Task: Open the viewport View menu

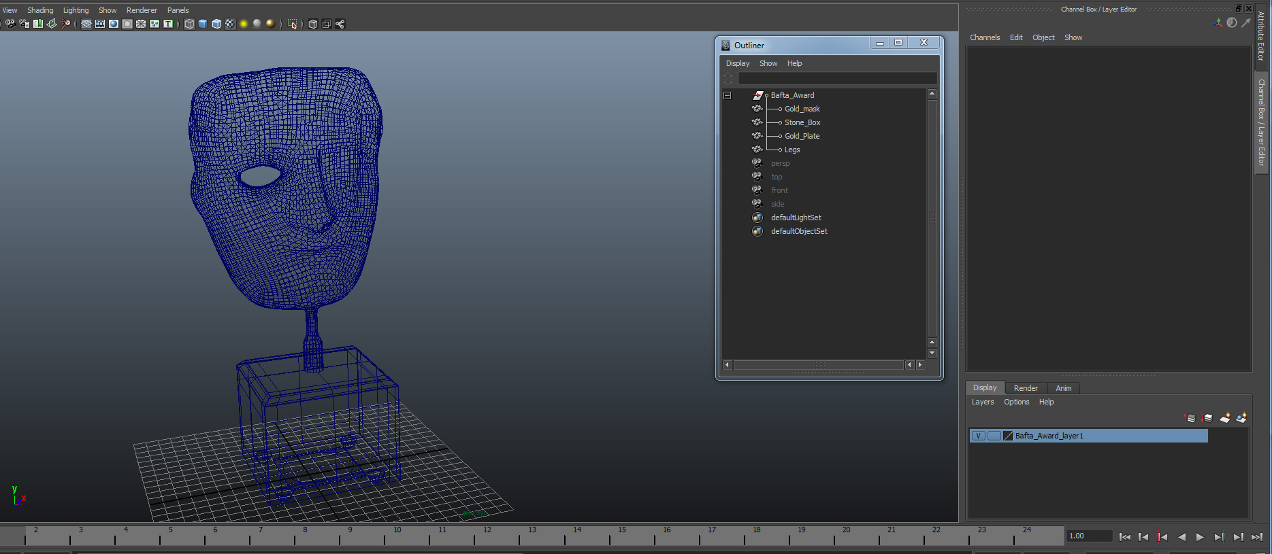Action: tap(10, 10)
